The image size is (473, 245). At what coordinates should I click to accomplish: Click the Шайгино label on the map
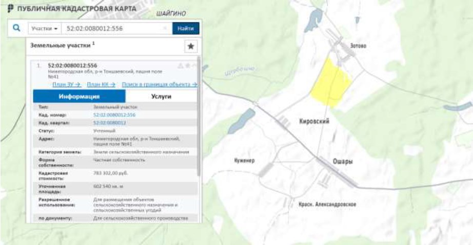[171, 13]
